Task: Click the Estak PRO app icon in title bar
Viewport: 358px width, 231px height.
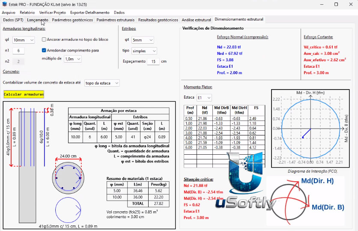Action: coord(5,4)
